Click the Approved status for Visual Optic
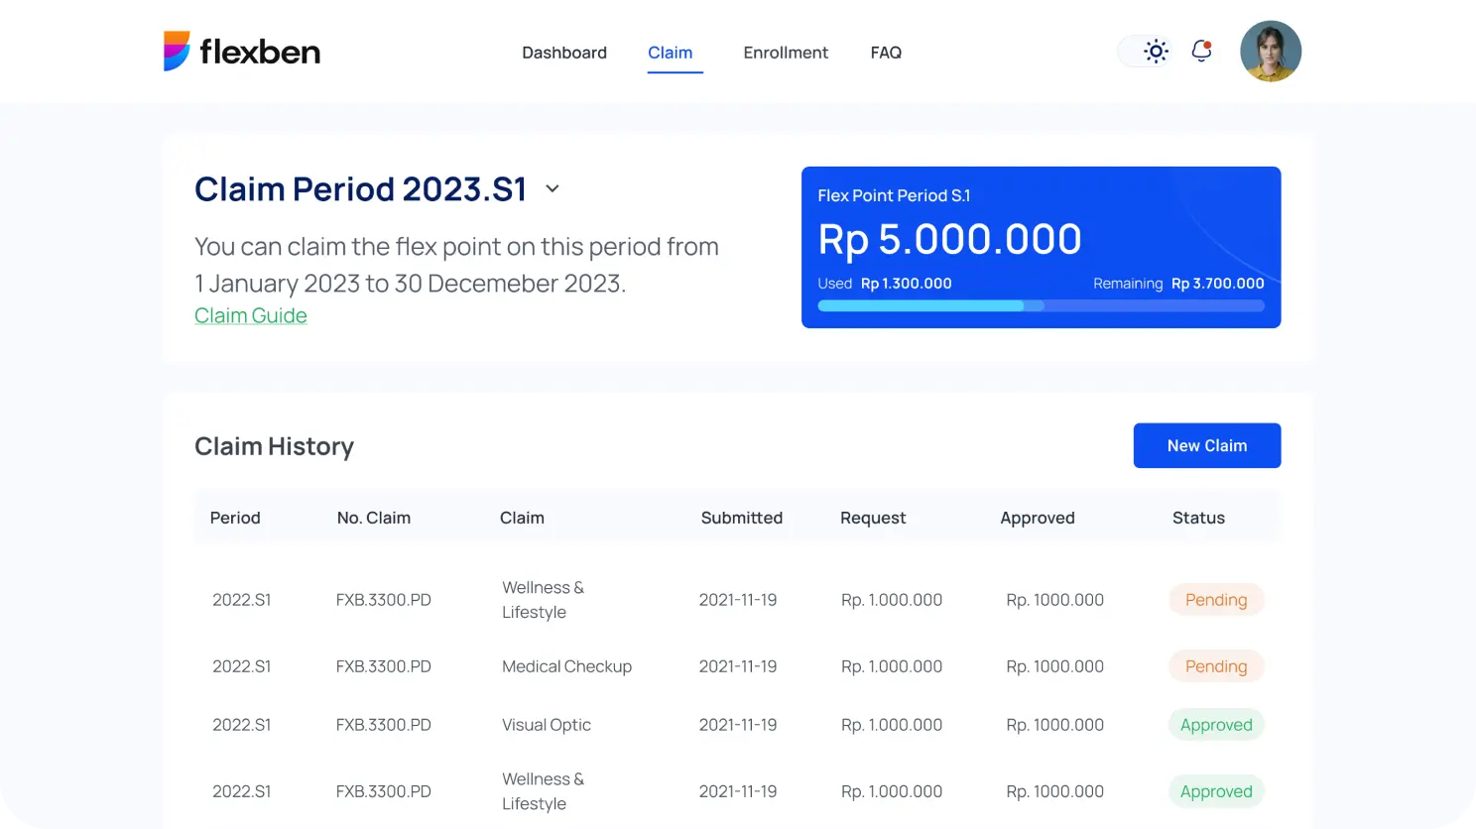This screenshot has height=829, width=1476. point(1215,725)
